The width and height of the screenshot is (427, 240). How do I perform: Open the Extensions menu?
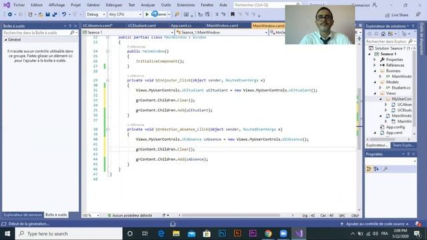click(186, 5)
